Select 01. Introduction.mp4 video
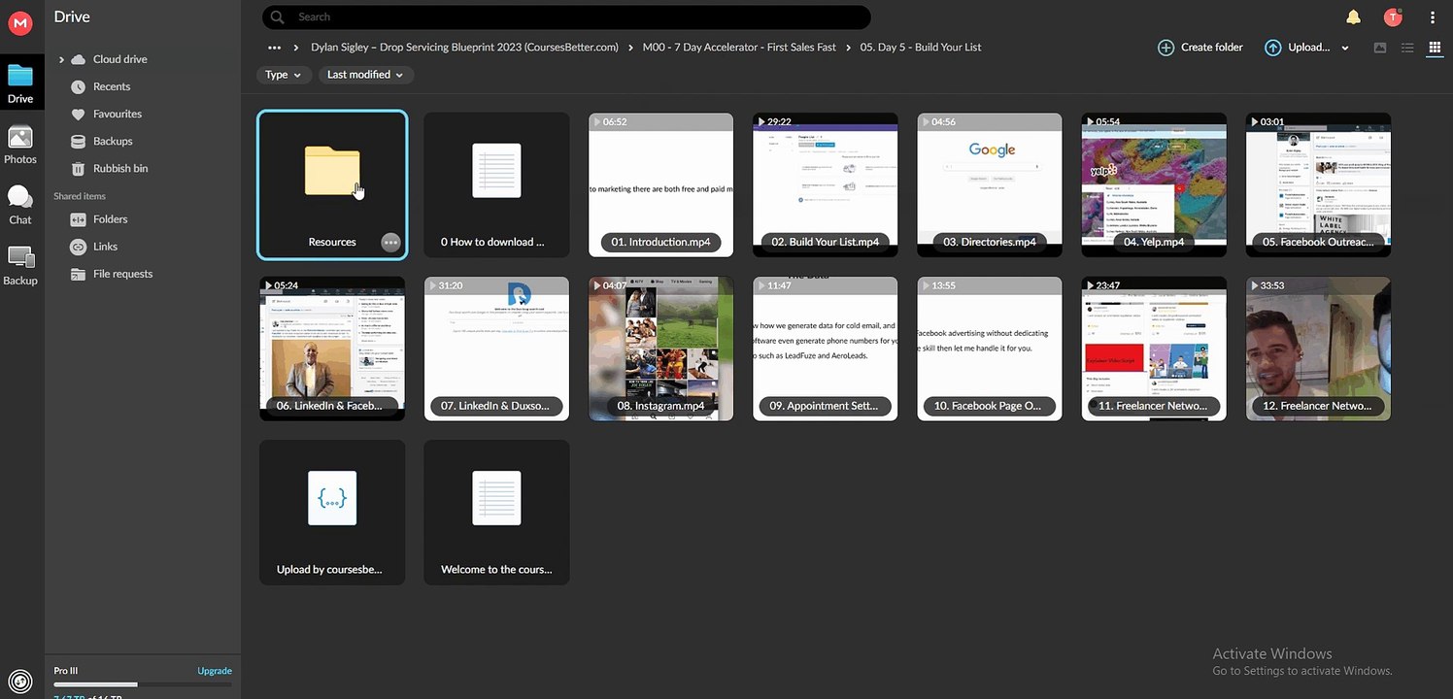This screenshot has height=699, width=1453. click(660, 185)
